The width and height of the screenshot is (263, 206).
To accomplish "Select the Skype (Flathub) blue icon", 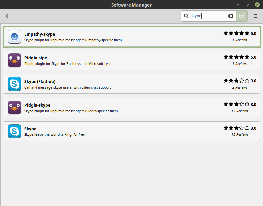I will coord(14,84).
